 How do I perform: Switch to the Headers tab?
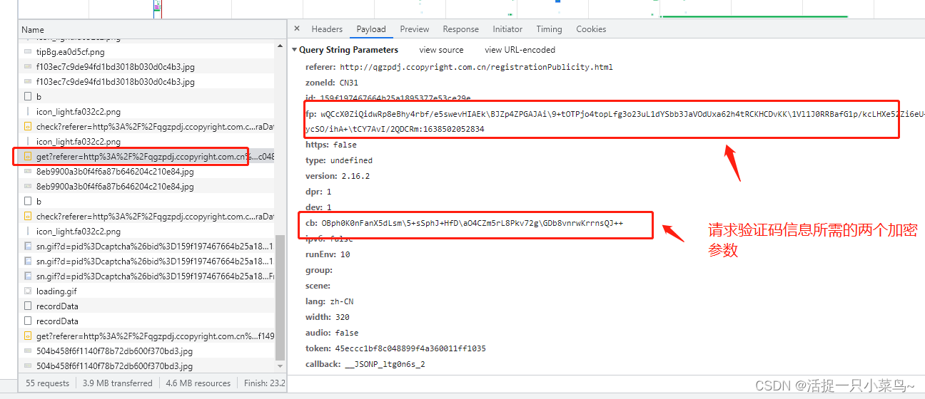(327, 29)
